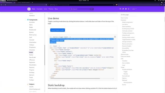
Task: Open Placeholders in the sidebar
Action: pyautogui.click(x=33, y=65)
